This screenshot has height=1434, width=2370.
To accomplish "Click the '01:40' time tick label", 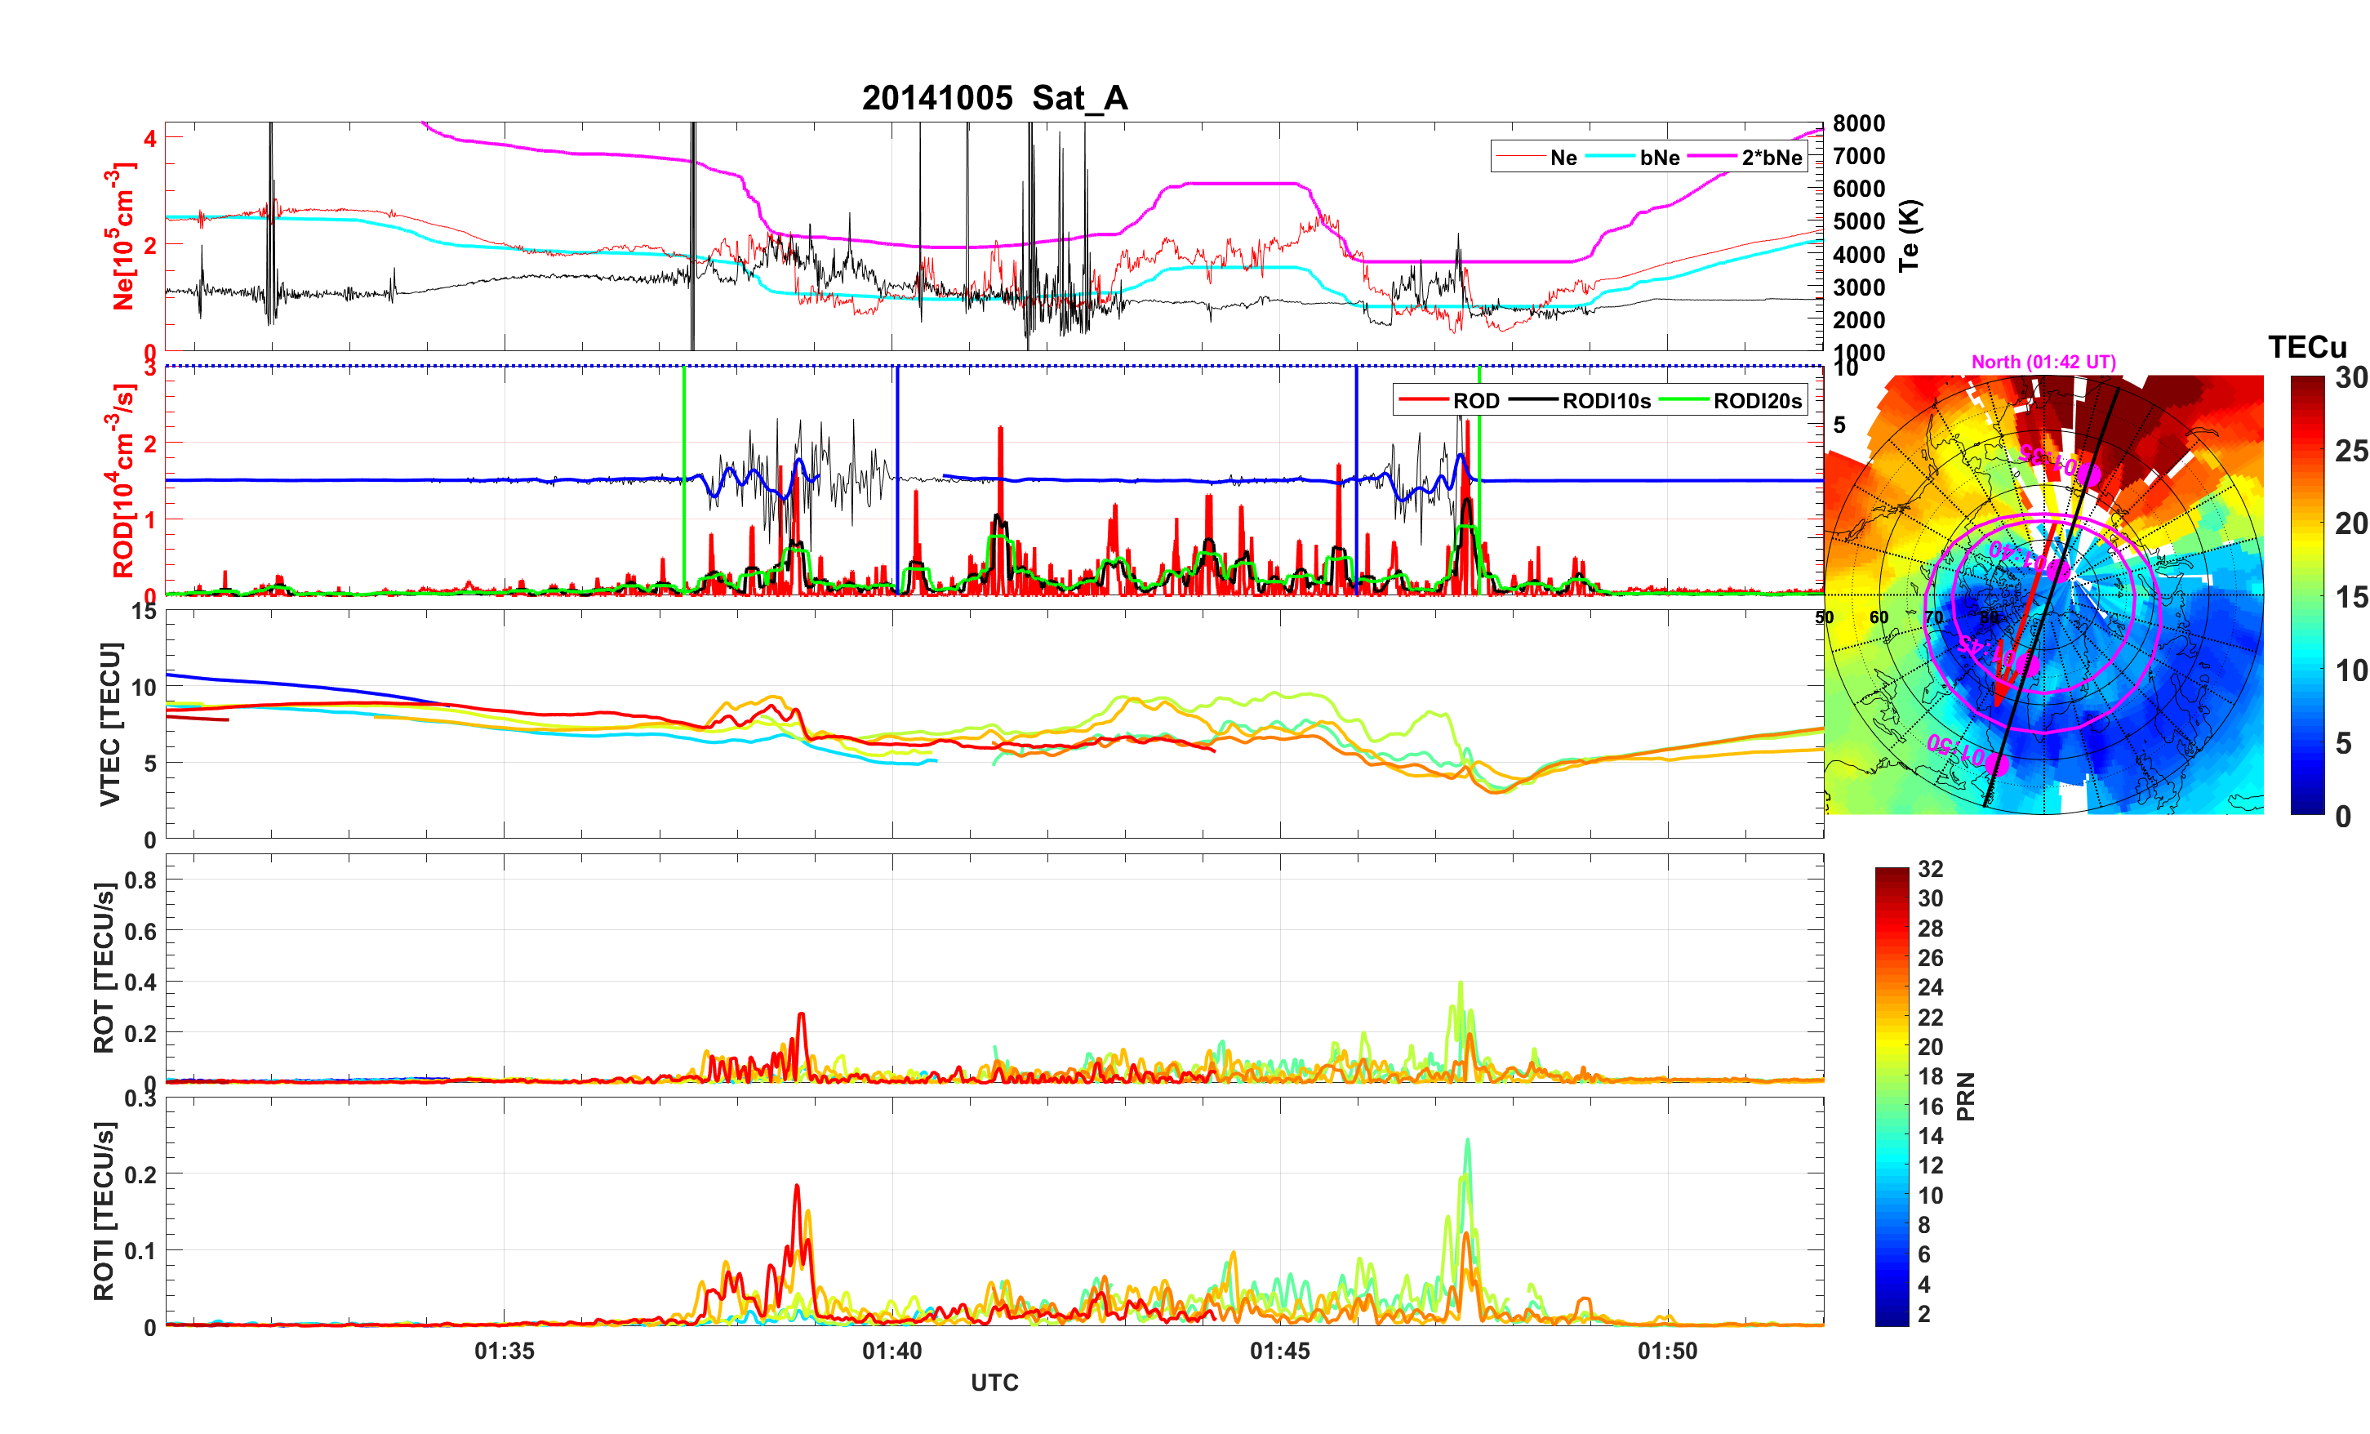I will click(x=892, y=1350).
